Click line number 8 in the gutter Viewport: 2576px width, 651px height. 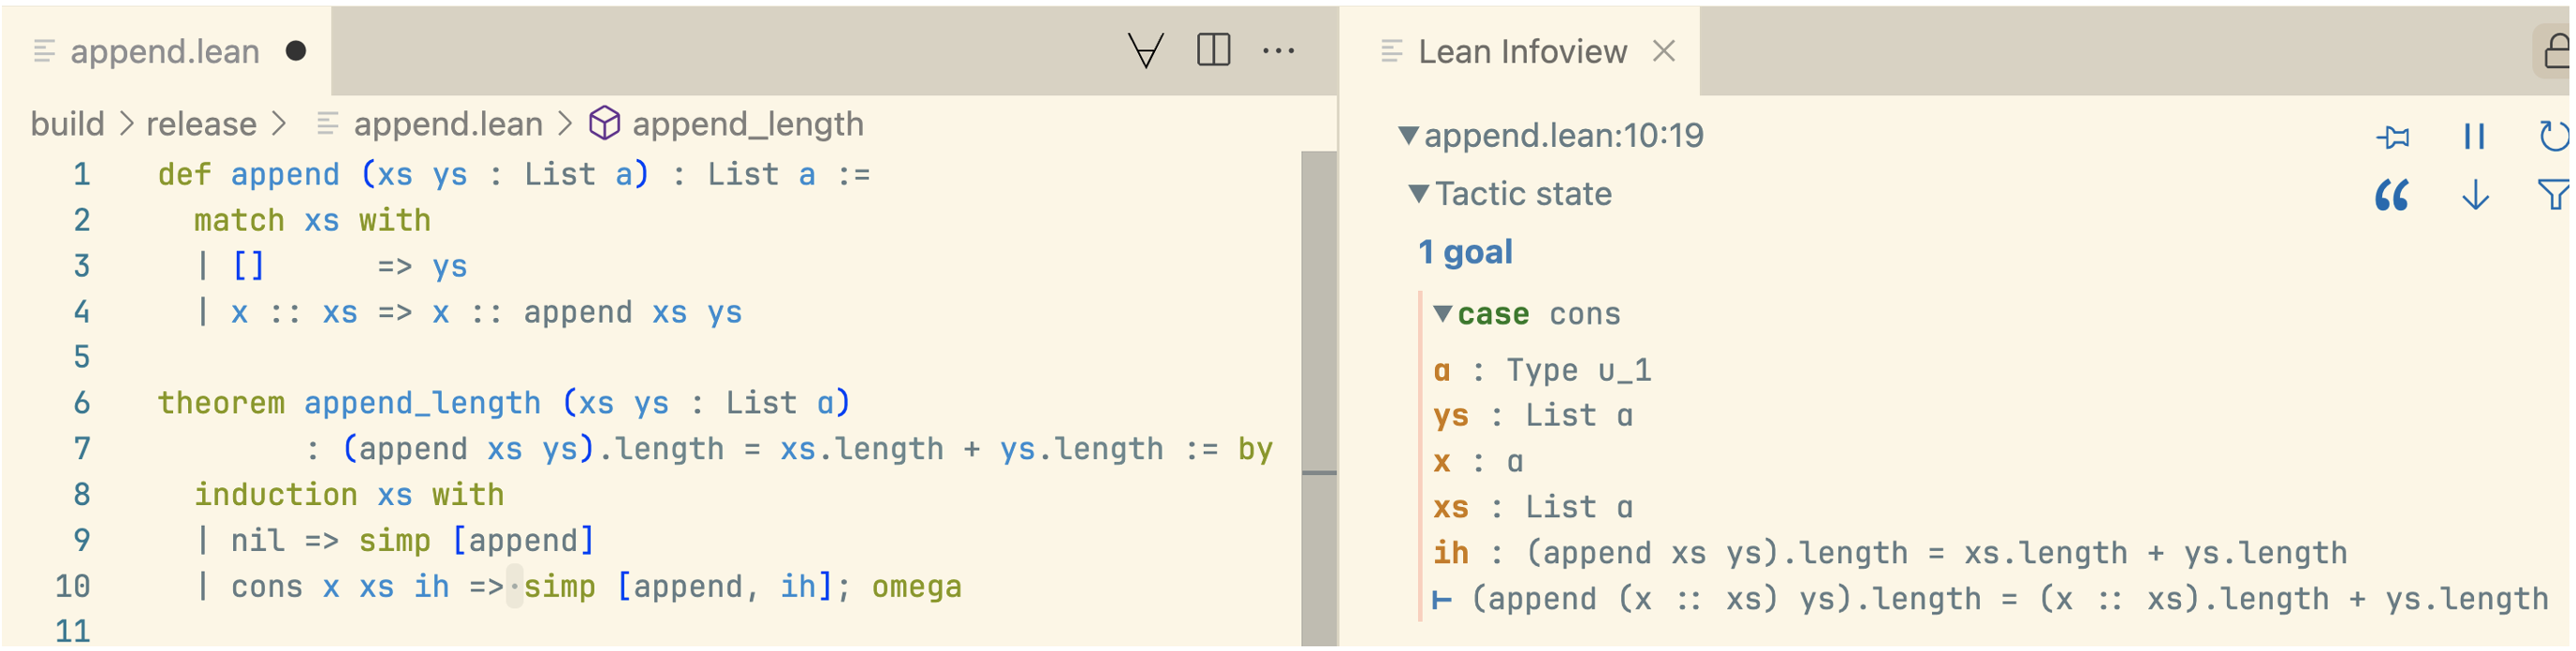[x=81, y=495]
